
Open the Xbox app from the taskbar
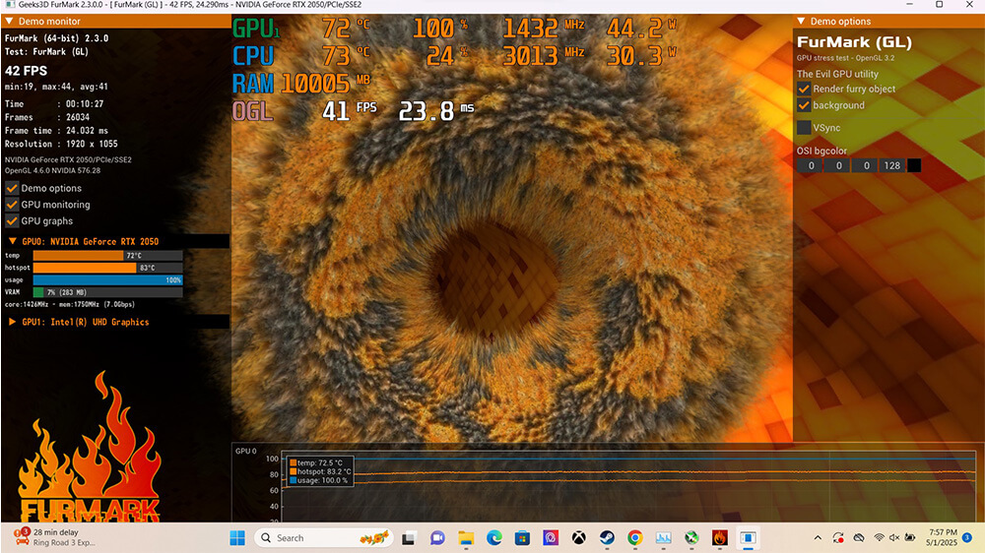point(578,538)
